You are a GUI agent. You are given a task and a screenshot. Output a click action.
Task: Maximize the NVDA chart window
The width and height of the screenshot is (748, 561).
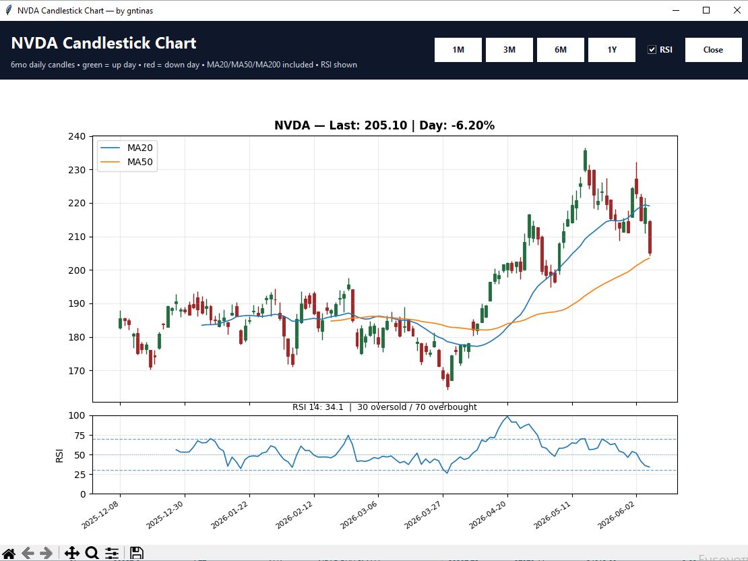tap(706, 11)
